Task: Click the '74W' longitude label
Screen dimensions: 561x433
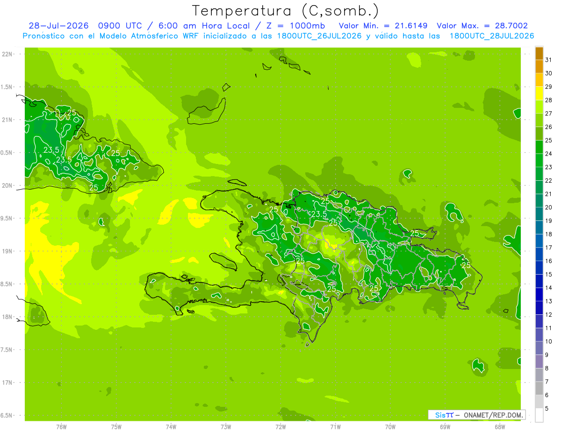Action: 171,426
